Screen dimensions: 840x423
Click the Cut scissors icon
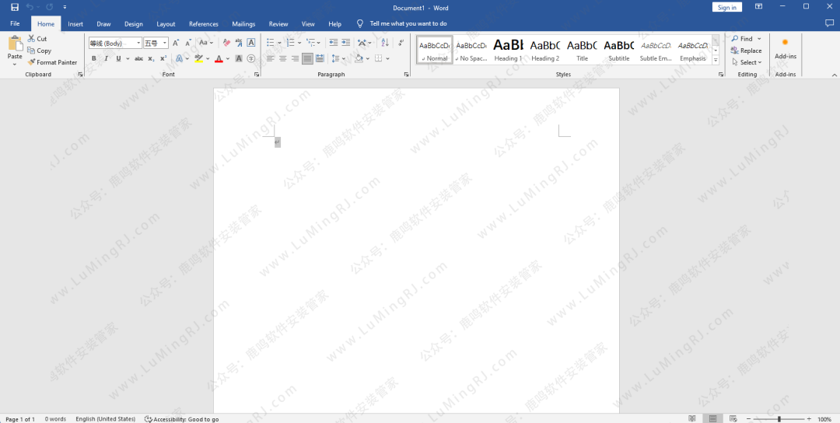click(31, 39)
